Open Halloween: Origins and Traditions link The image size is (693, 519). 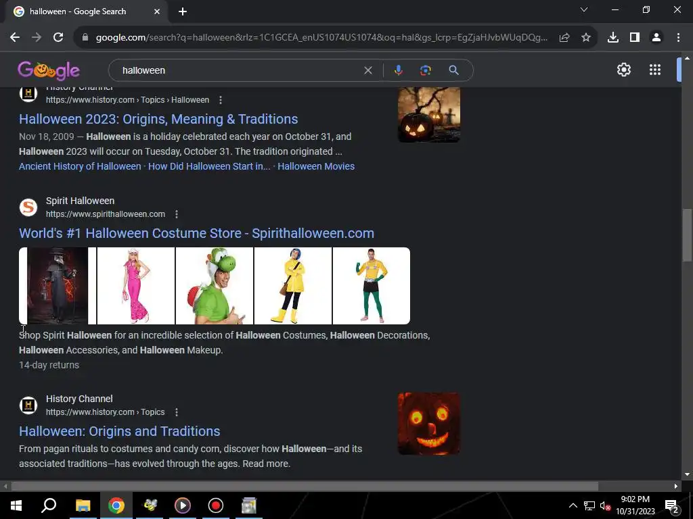119,431
